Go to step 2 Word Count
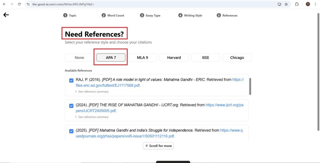 tap(113, 16)
